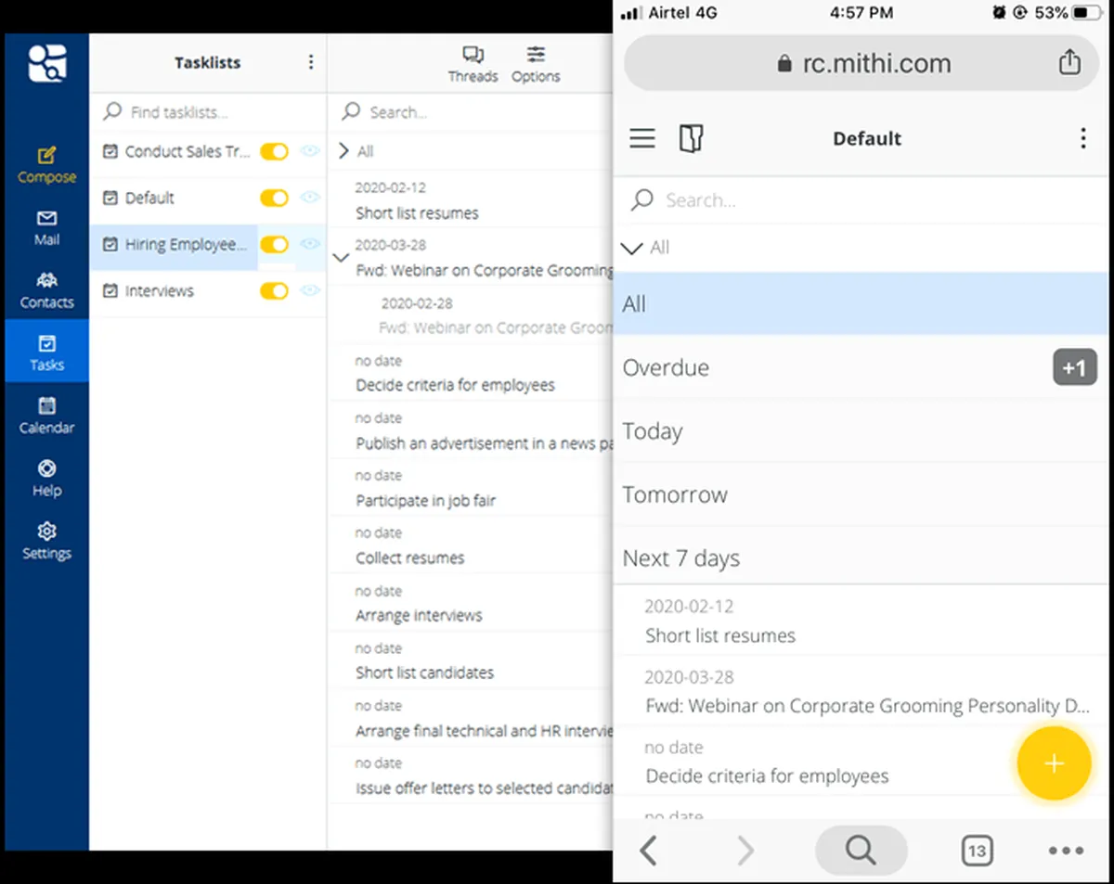Toggle the Interviews tasklist switch

click(x=274, y=290)
